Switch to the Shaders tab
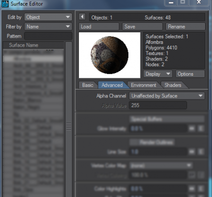This screenshot has height=197, width=212. (173, 85)
